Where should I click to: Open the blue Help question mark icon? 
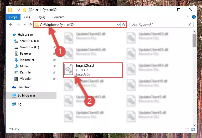(x=194, y=17)
